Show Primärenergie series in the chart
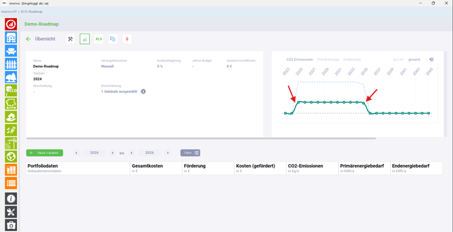This screenshot has width=453, height=232. pos(327,59)
